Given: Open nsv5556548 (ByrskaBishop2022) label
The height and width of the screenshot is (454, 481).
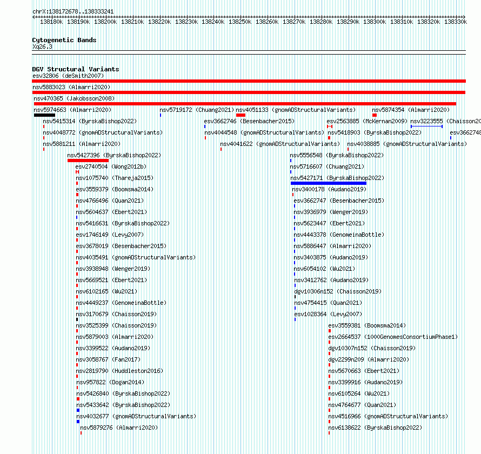Looking at the screenshot, I should [337, 155].
